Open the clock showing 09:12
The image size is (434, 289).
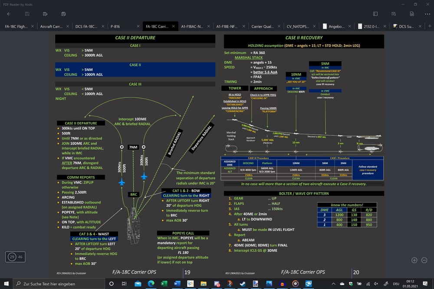410,284
